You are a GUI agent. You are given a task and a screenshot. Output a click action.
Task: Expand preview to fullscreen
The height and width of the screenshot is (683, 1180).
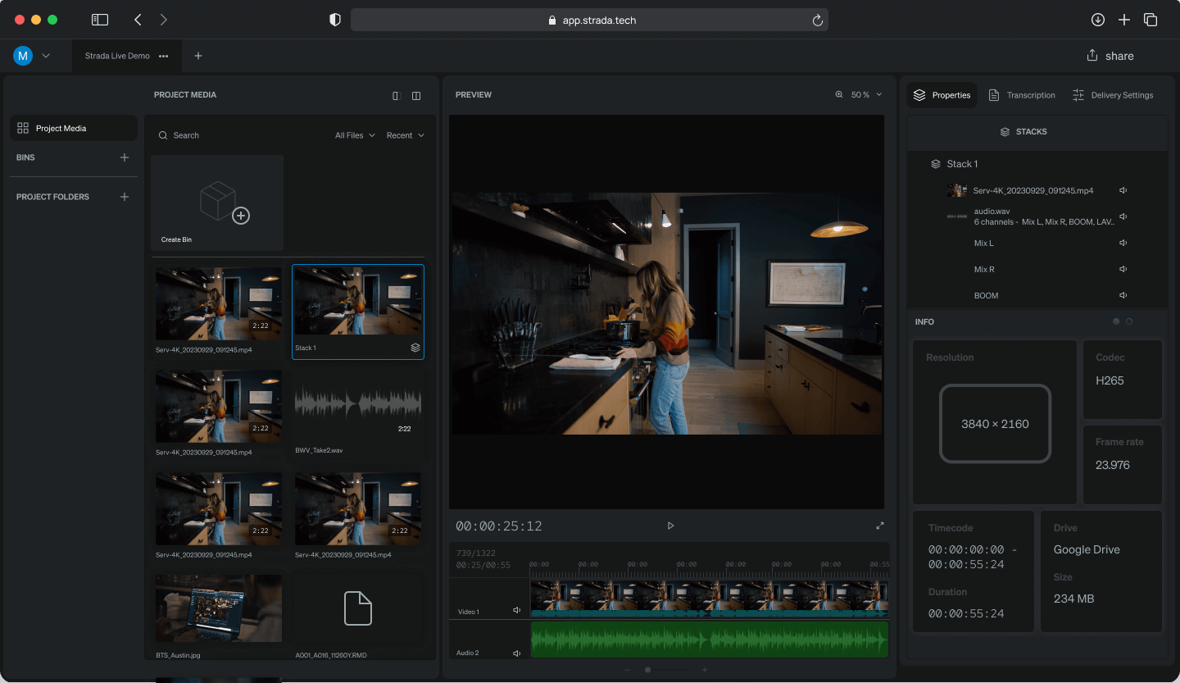click(x=879, y=526)
